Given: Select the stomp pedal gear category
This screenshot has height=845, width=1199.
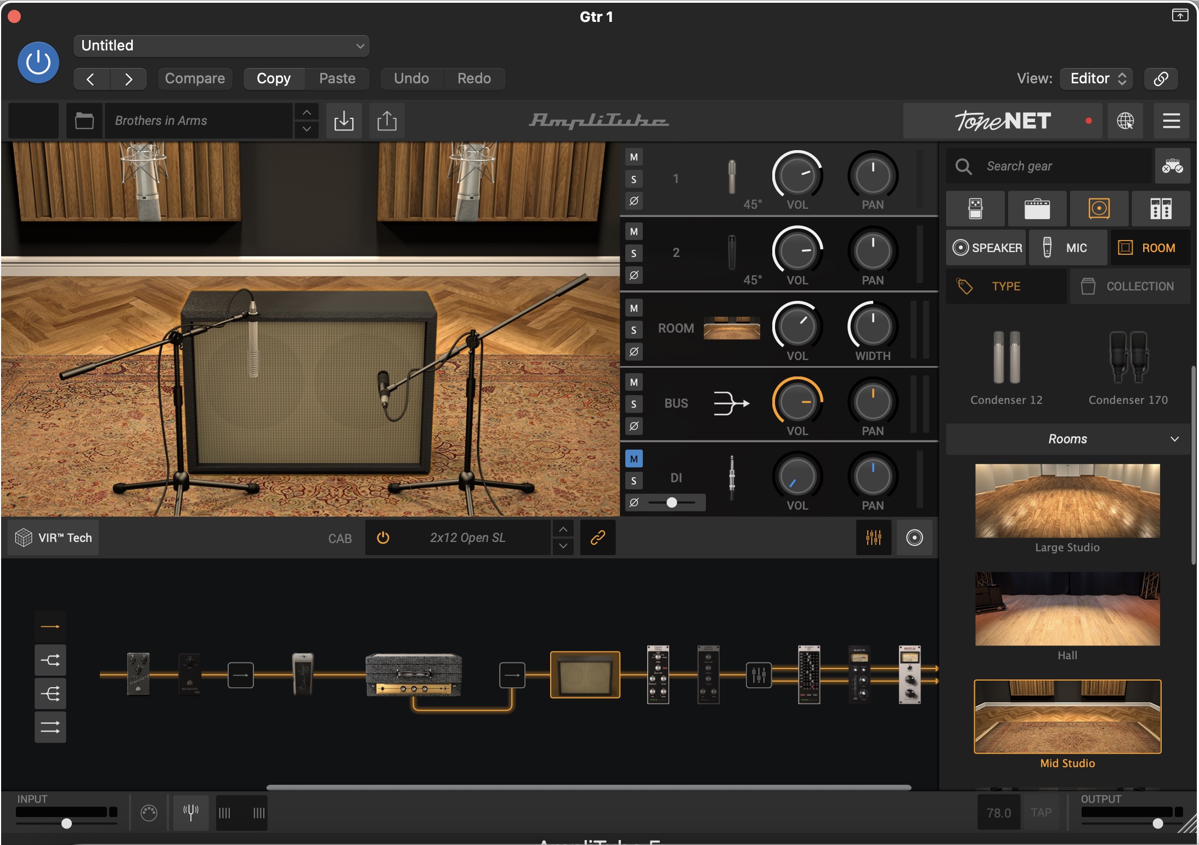Looking at the screenshot, I should pyautogui.click(x=975, y=209).
